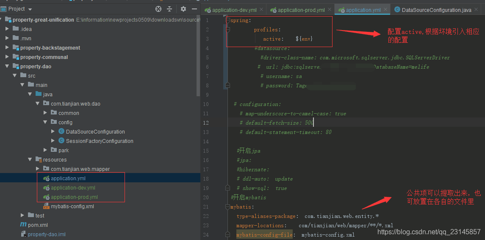
Task: Select application-prod.yml in project tree
Action: click(74, 197)
